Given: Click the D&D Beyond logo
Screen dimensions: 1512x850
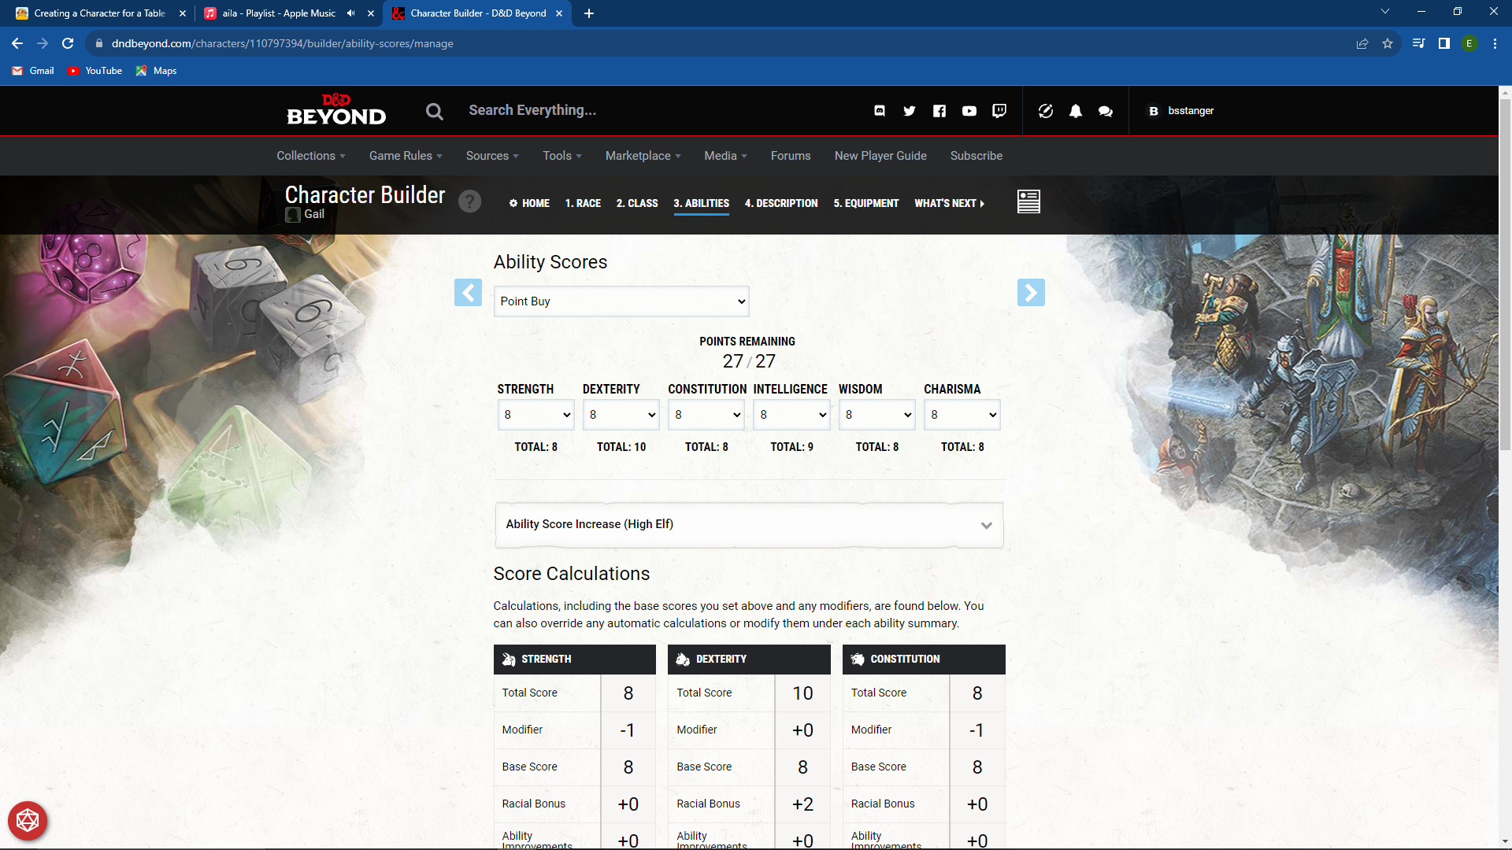Looking at the screenshot, I should pos(336,110).
